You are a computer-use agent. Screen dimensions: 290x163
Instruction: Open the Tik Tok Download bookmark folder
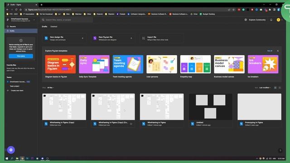(x=44, y=14)
